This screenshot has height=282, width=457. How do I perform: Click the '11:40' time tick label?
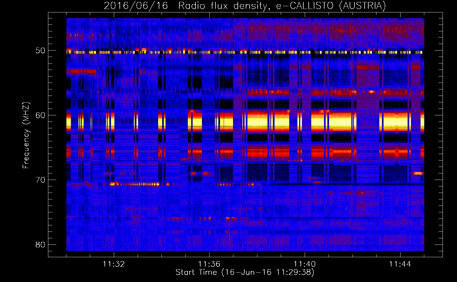pyautogui.click(x=305, y=264)
